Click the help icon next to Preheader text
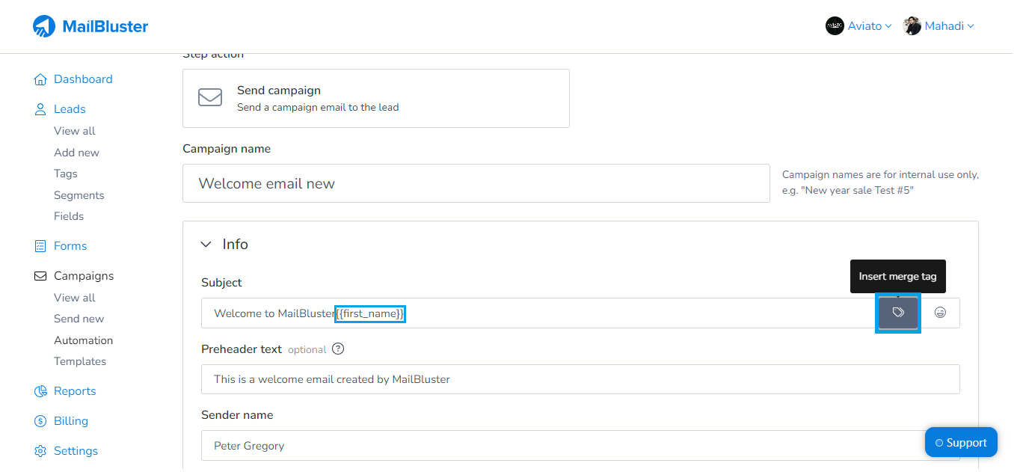This screenshot has width=1014, height=472. click(338, 349)
